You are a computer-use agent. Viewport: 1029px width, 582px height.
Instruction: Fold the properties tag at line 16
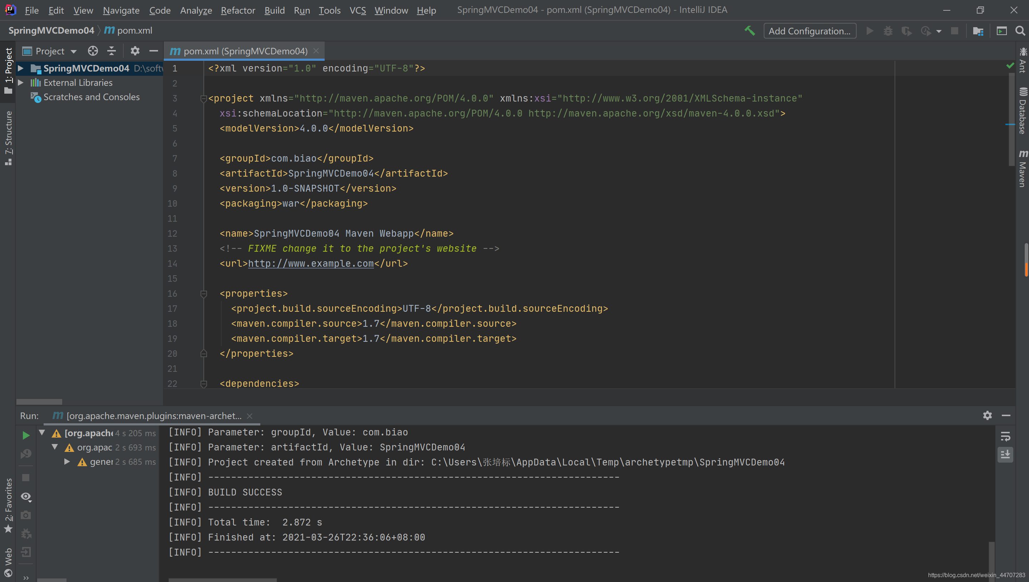click(203, 294)
